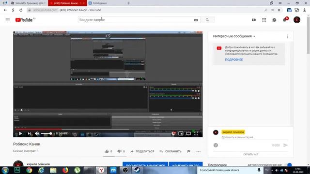Mute the video player volume
310x174 pixels.
[x=37, y=134]
